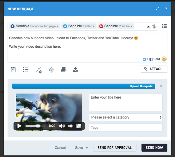Click the Enter your title here field

126,102
